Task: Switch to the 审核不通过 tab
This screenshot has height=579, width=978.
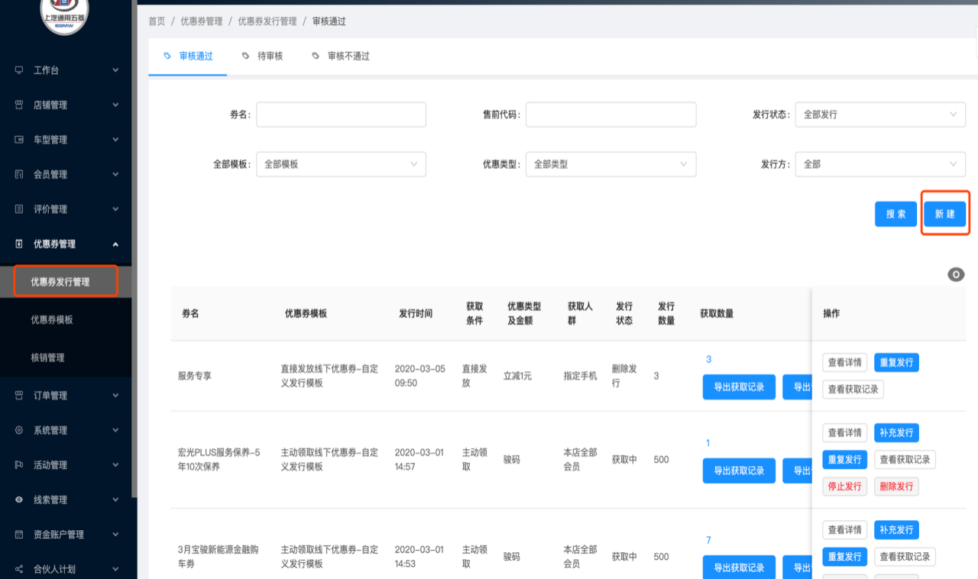Action: (x=341, y=57)
